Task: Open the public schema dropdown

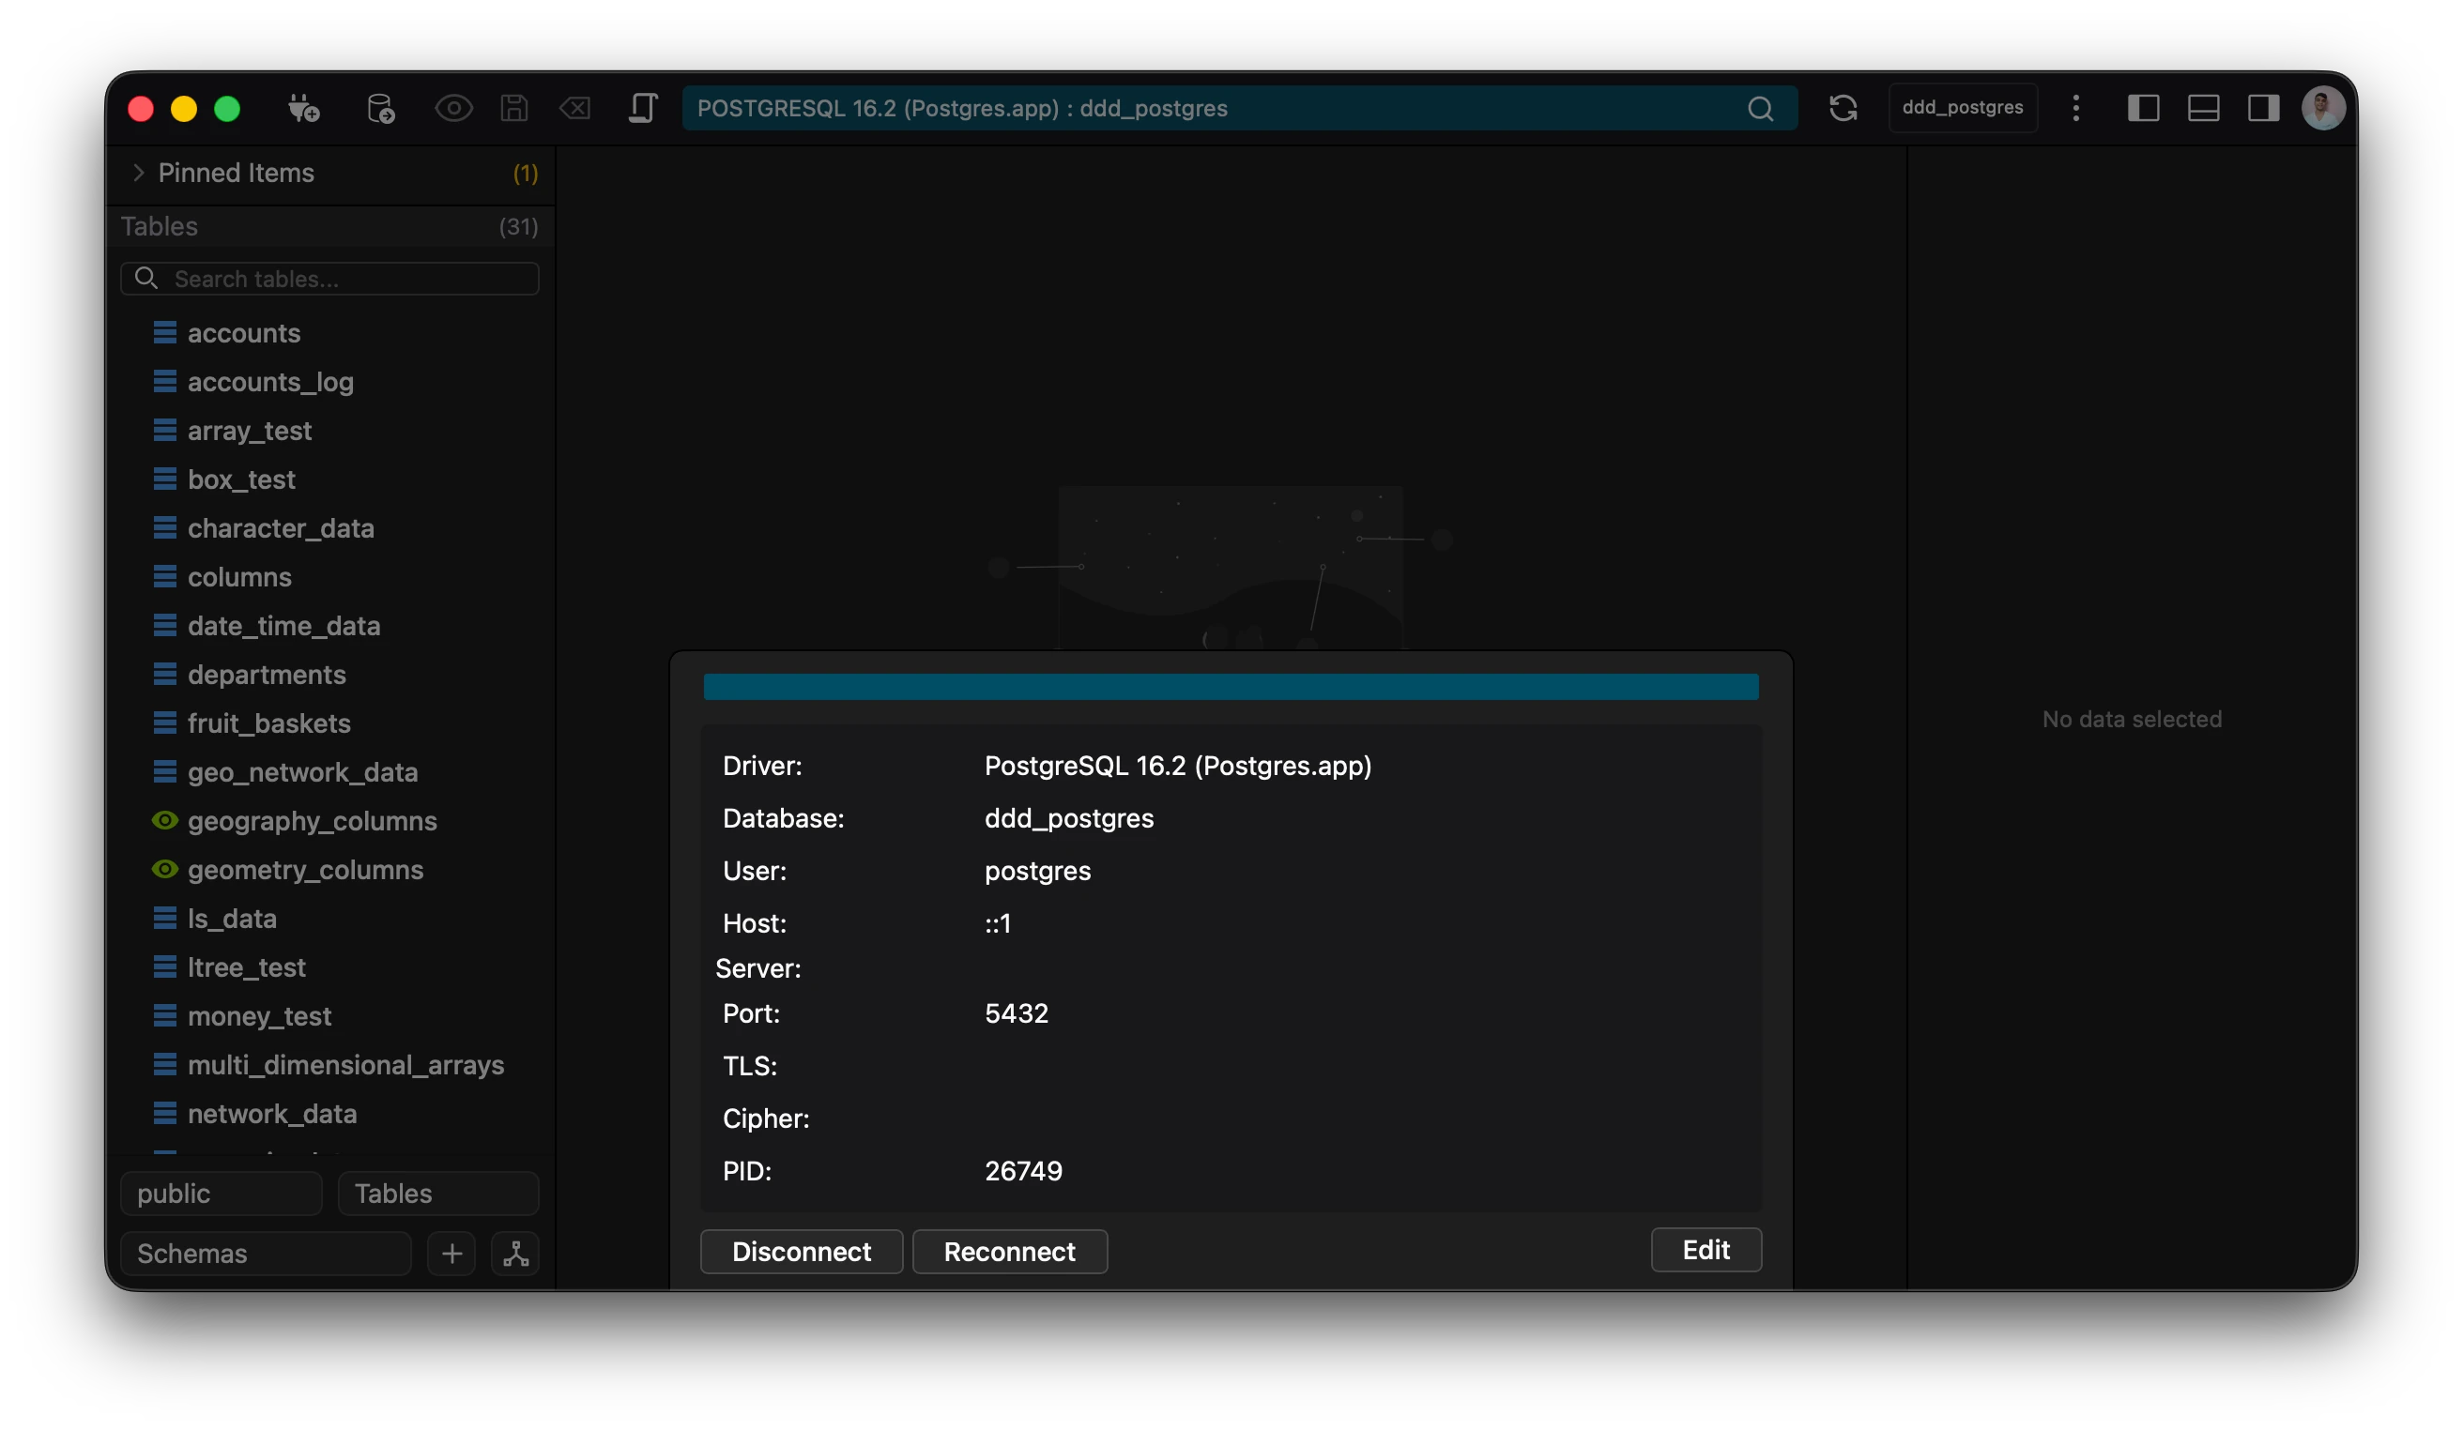Action: [x=221, y=1194]
